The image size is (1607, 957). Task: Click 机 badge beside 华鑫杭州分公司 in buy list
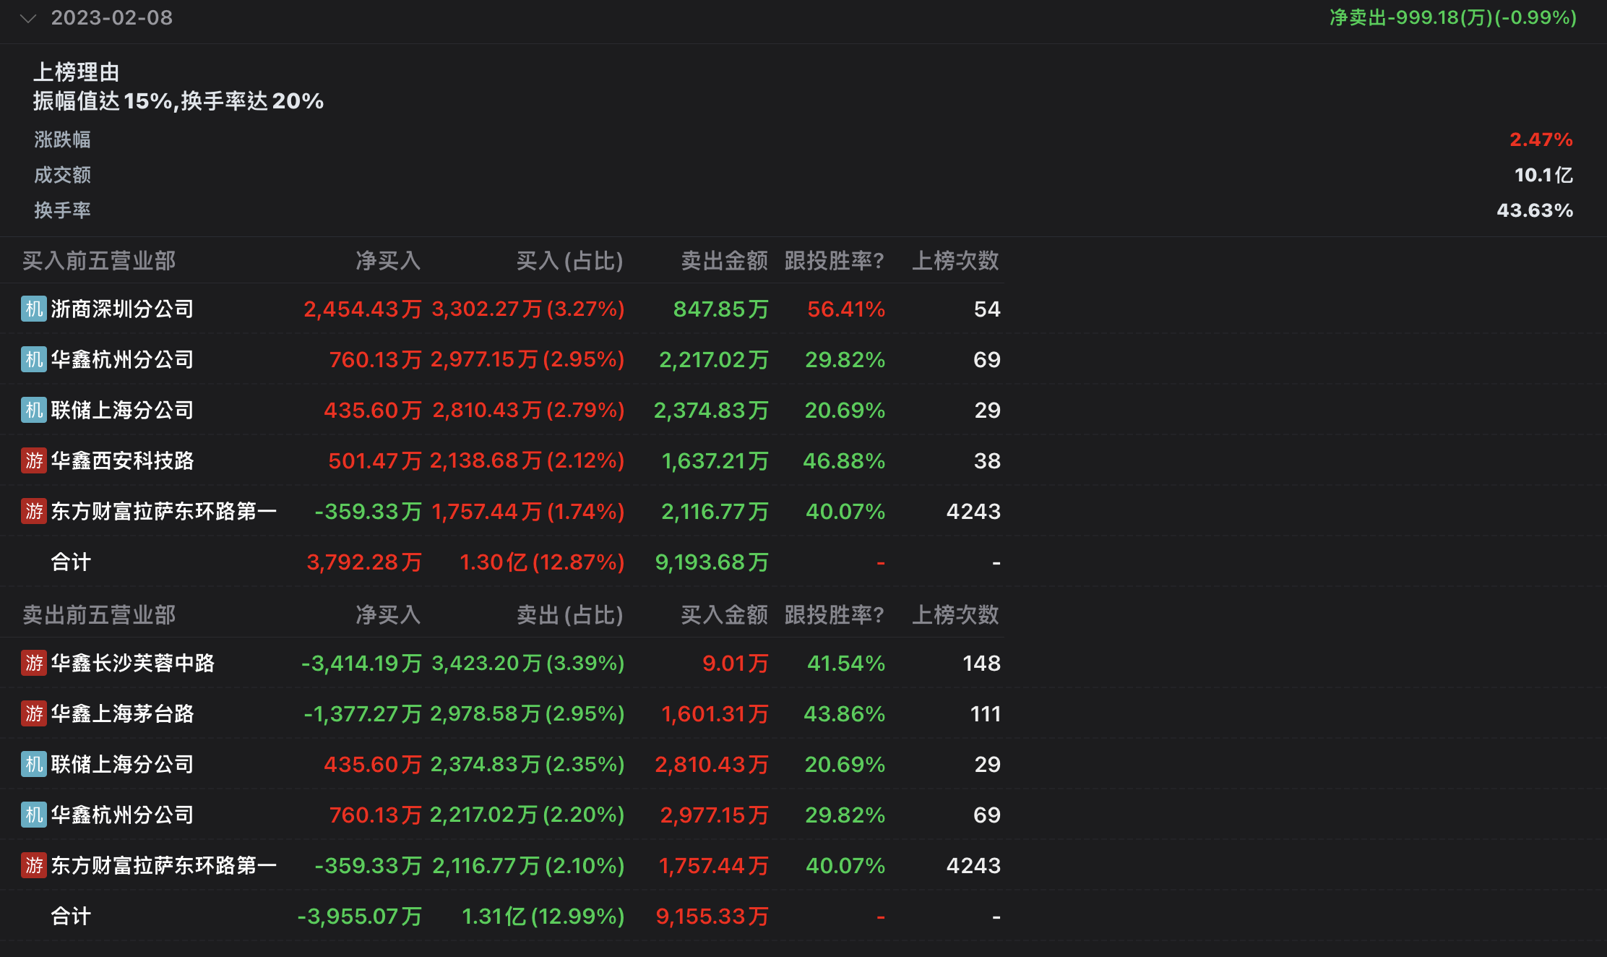[34, 359]
